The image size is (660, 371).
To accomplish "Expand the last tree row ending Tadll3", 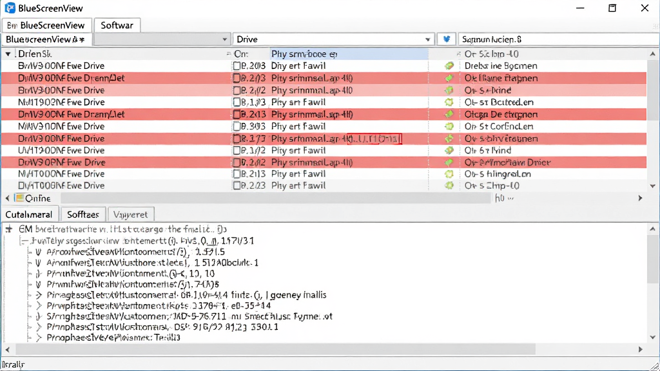I will point(39,338).
